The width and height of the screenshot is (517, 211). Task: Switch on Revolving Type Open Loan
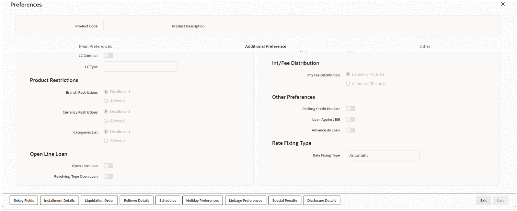tap(108, 176)
